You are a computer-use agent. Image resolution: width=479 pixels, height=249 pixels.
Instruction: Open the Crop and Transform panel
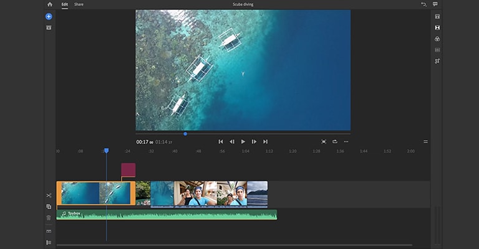click(437, 61)
